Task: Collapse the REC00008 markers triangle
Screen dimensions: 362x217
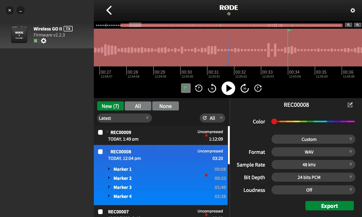Action: tap(107, 151)
